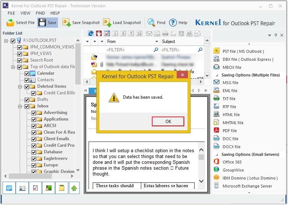288x205 pixels.
Task: Choose the DOCX file saving option
Action: coord(231,147)
